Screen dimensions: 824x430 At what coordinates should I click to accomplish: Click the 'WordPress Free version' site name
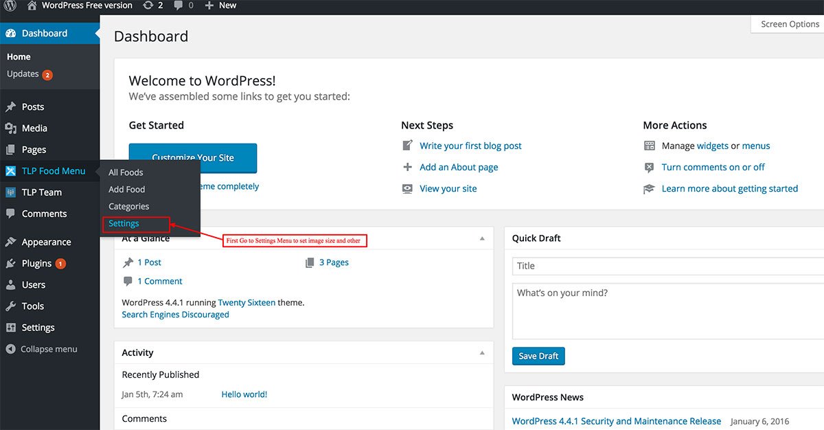point(87,5)
